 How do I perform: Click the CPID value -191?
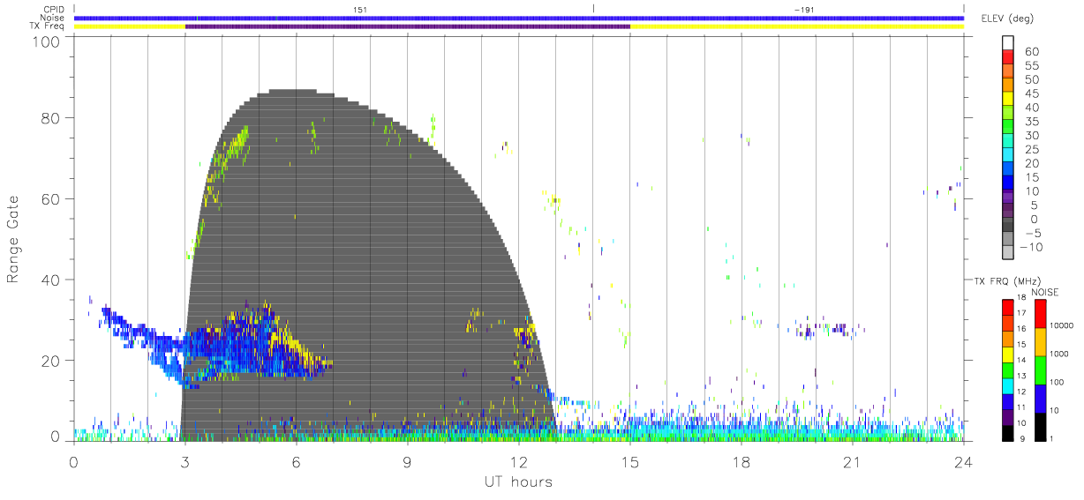click(x=803, y=9)
